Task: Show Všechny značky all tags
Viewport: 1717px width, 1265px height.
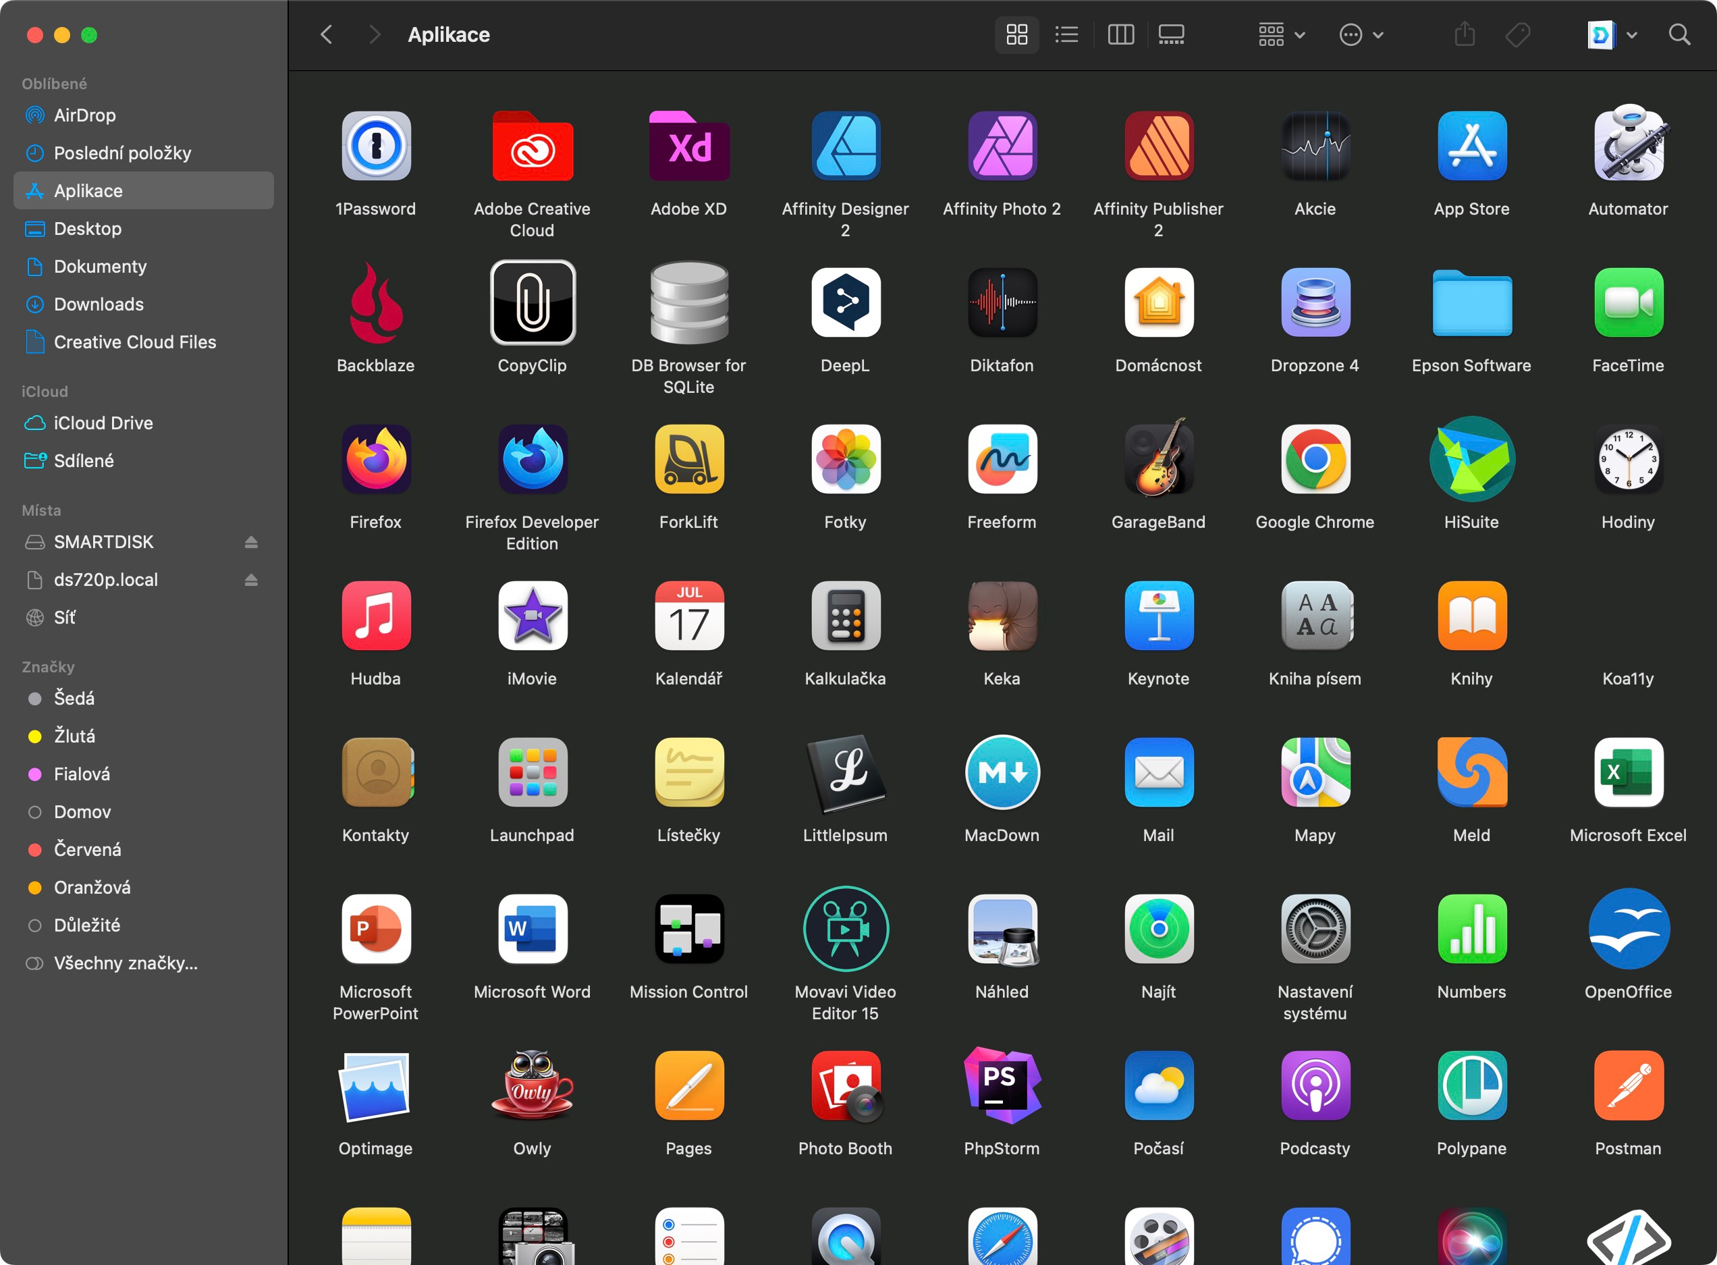Action: [x=144, y=963]
